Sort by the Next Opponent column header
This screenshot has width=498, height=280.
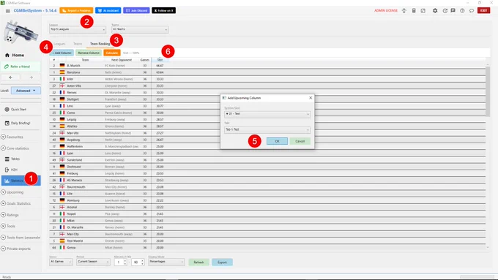coord(122,60)
